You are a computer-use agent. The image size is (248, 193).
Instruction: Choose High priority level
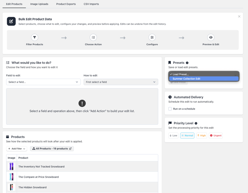click(x=202, y=135)
